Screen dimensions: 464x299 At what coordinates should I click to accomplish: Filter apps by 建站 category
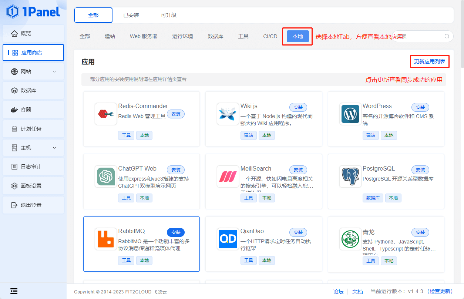click(110, 36)
